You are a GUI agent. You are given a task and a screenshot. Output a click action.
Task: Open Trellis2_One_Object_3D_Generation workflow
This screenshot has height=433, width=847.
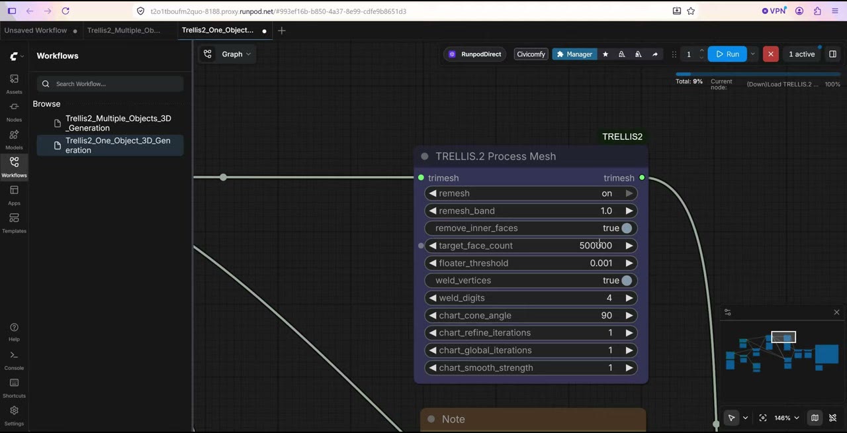(111, 145)
